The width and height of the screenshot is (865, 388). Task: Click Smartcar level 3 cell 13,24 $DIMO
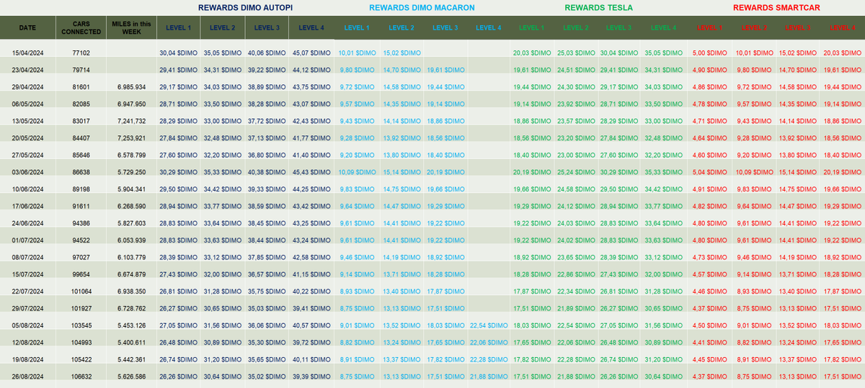point(798,342)
